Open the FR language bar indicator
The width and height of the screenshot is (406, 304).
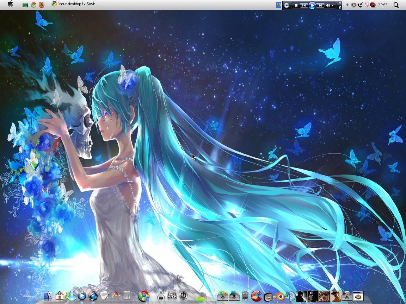[x=279, y=5]
